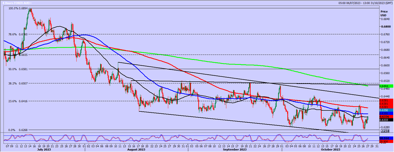This screenshot has height=152, width=394.
Task: Click the 'Price USD' axis label
Action: 384,13
